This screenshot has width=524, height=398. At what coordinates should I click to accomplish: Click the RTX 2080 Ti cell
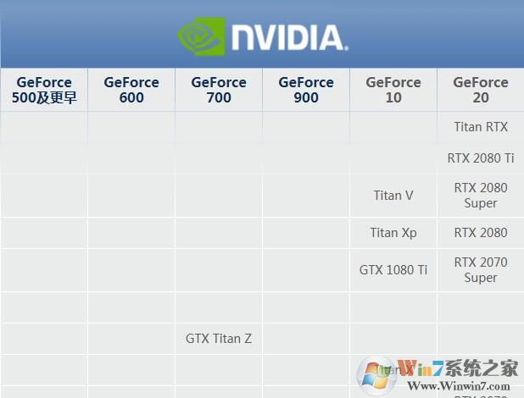pos(481,158)
